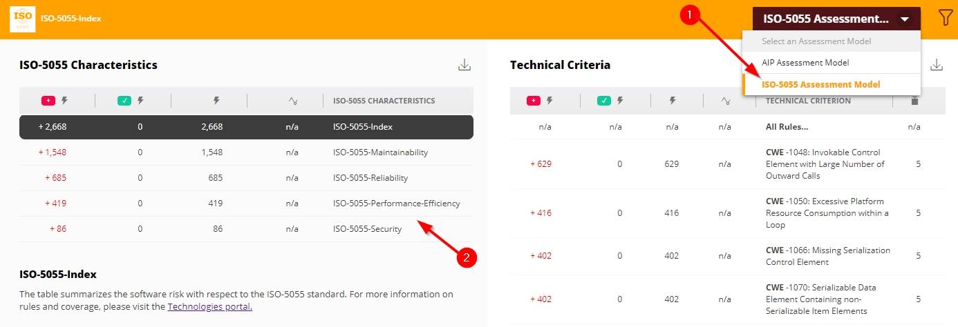Sort Characteristics by total violations bolt icon

pos(216,101)
